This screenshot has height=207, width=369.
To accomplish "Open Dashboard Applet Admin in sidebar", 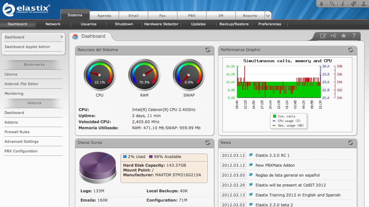I will (x=27, y=47).
